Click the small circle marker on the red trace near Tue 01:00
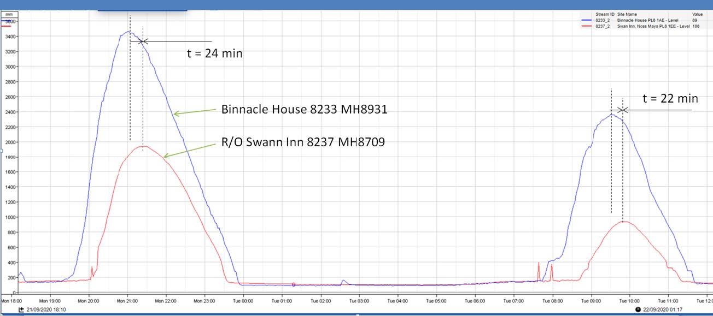This screenshot has width=713, height=316. 293,285
